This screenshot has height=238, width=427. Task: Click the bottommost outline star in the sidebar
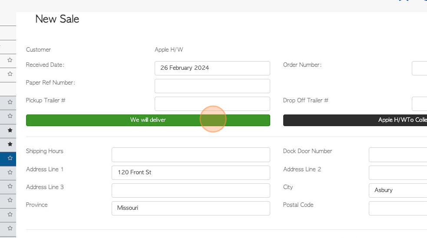[10, 228]
